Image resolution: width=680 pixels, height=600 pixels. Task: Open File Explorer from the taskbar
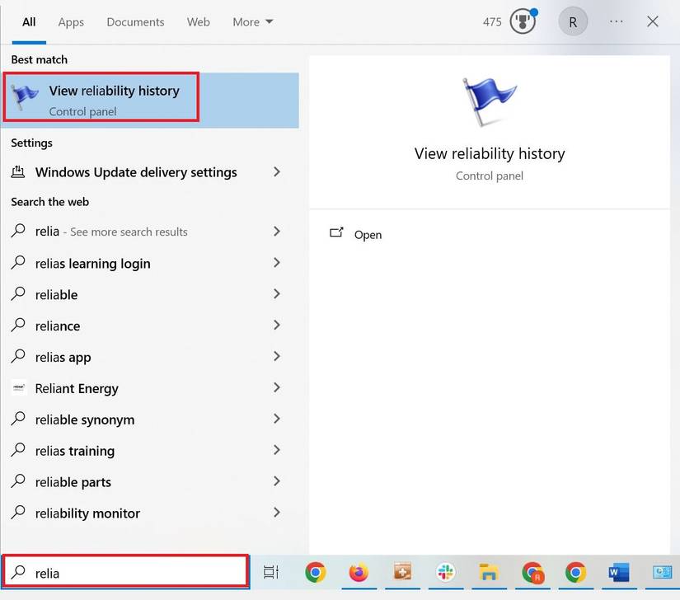(x=489, y=571)
